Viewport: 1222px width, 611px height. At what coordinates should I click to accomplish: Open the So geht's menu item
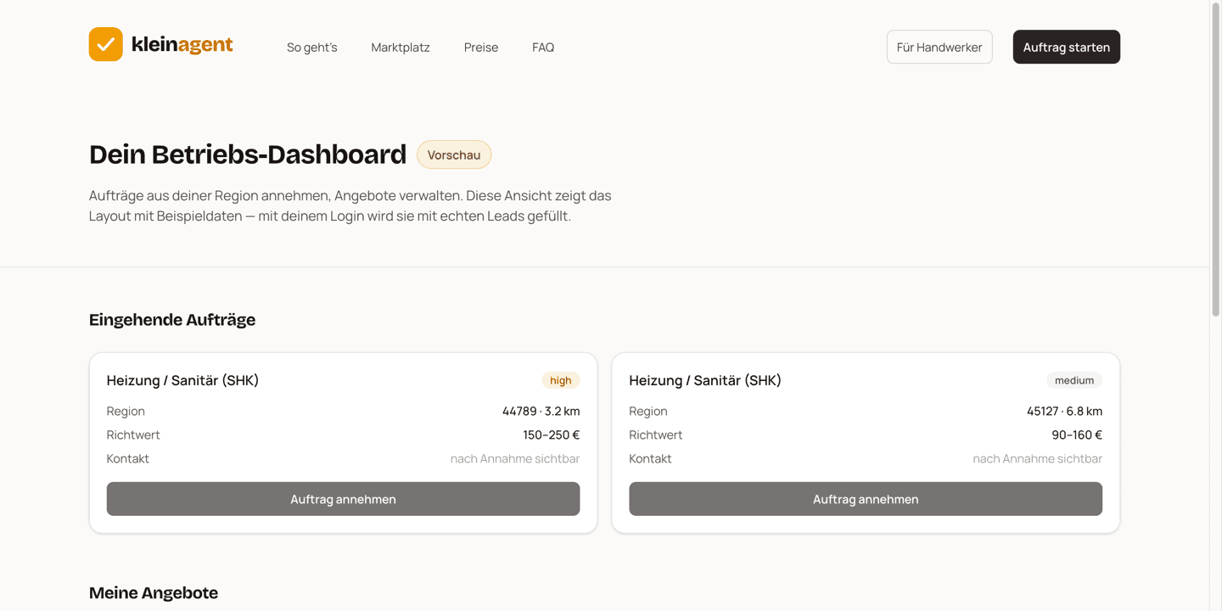pos(312,48)
